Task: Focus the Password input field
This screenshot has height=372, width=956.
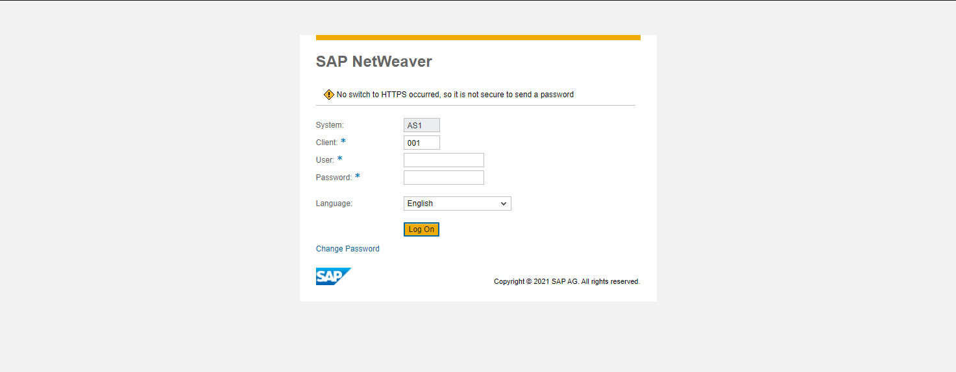Action: coord(443,178)
